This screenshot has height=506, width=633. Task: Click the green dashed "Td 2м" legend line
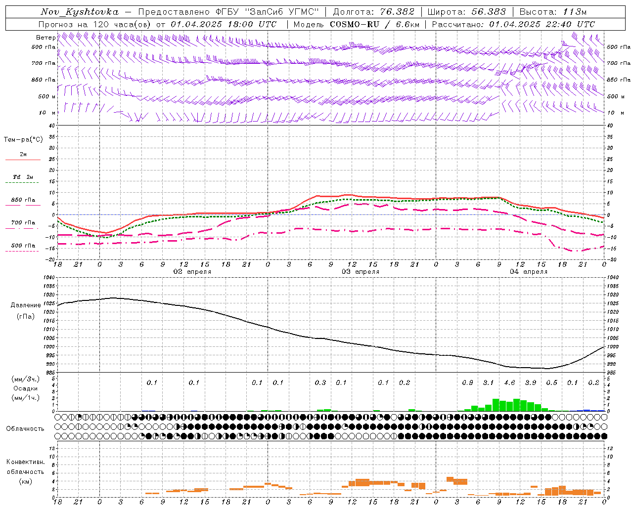click(x=22, y=183)
